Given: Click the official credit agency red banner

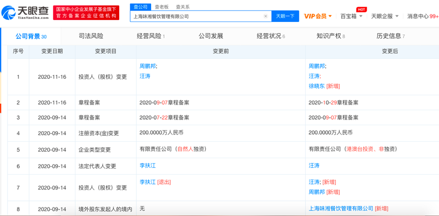Looking at the screenshot, I should coord(86,12).
